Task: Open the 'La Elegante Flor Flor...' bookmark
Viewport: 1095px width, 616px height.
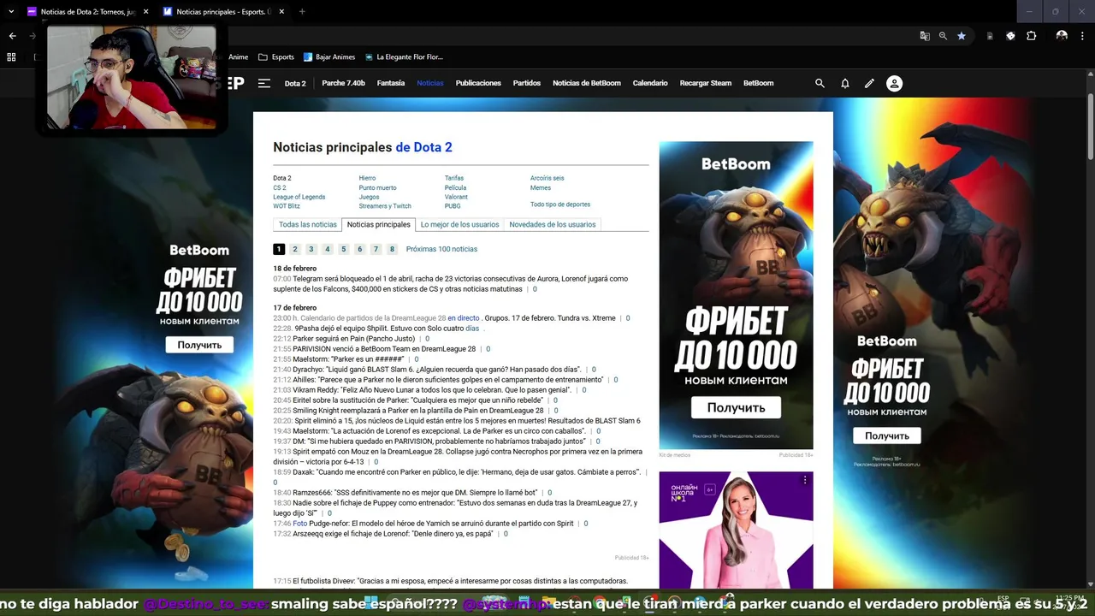Action: (x=404, y=57)
